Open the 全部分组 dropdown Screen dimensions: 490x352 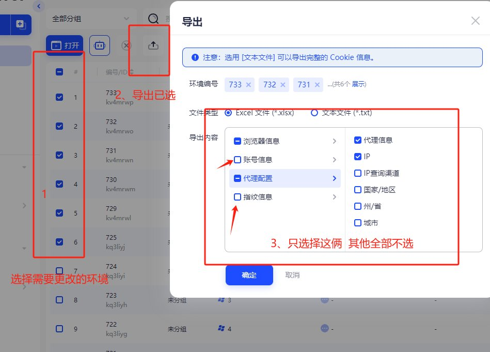pyautogui.click(x=91, y=19)
